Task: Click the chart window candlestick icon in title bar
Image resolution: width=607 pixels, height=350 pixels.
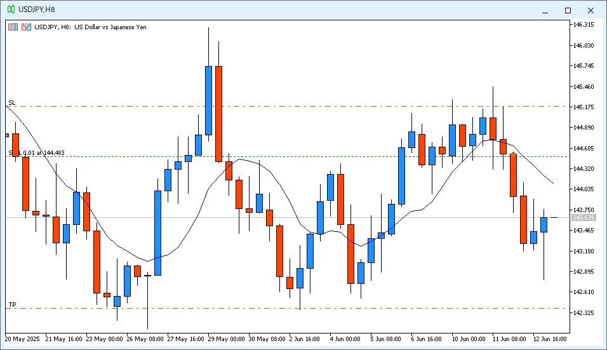Action: (x=11, y=10)
